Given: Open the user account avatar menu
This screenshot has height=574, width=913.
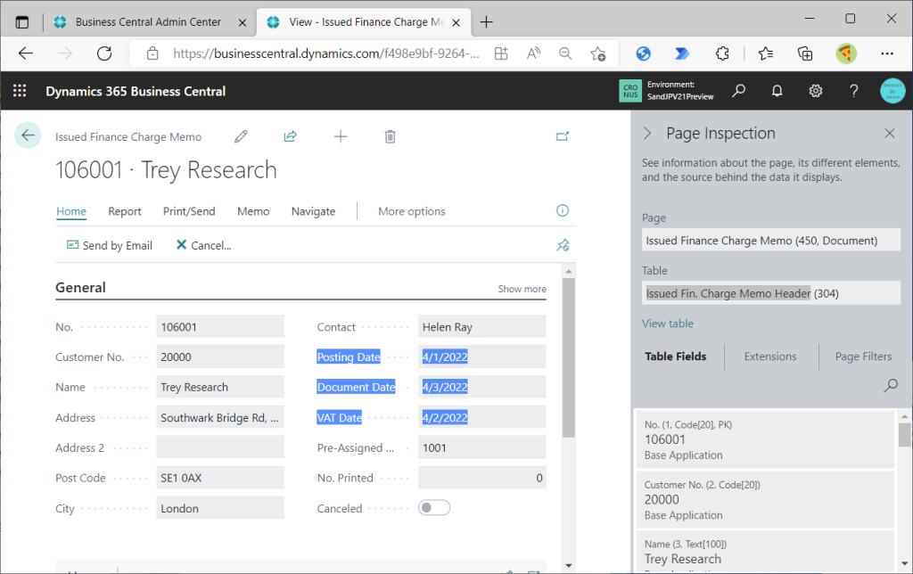Looking at the screenshot, I should [892, 91].
